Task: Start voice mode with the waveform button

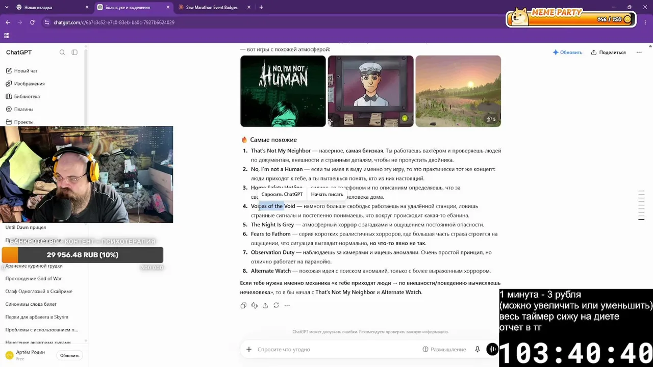Action: pyautogui.click(x=492, y=349)
